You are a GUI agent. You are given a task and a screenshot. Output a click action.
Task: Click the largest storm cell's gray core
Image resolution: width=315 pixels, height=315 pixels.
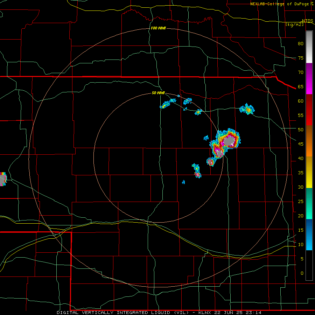(x=229, y=141)
